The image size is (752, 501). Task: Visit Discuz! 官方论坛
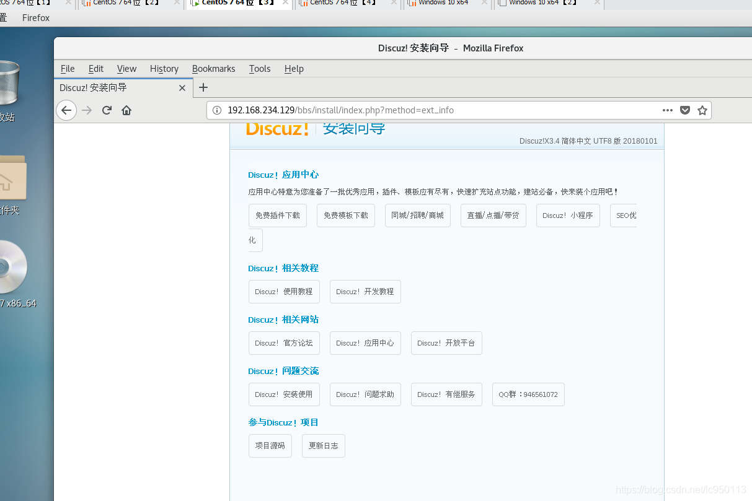[284, 343]
